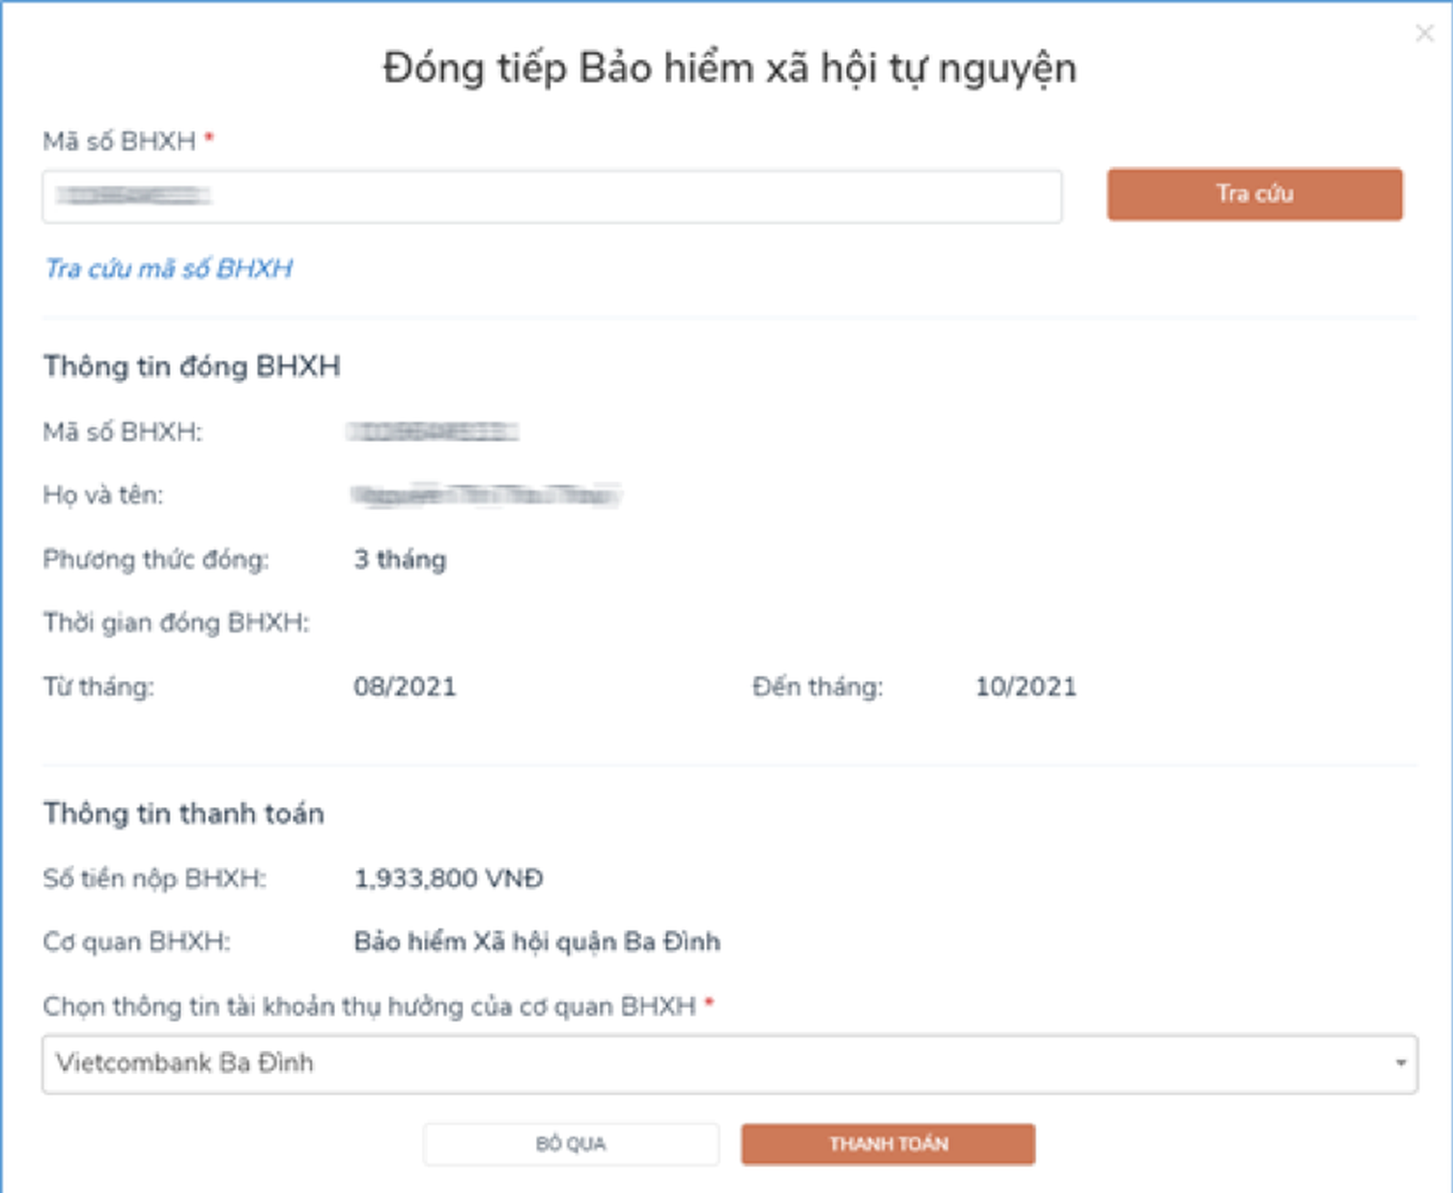The height and width of the screenshot is (1193, 1453).
Task: Click the Chọn thông tin tài khoản thụ hưởng label
Action: (x=370, y=1007)
